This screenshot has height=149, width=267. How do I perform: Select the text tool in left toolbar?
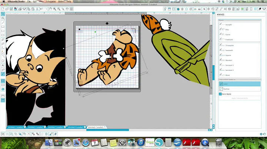coord(3,65)
